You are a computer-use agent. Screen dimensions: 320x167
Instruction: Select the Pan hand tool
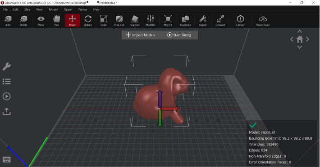pyautogui.click(x=56, y=21)
